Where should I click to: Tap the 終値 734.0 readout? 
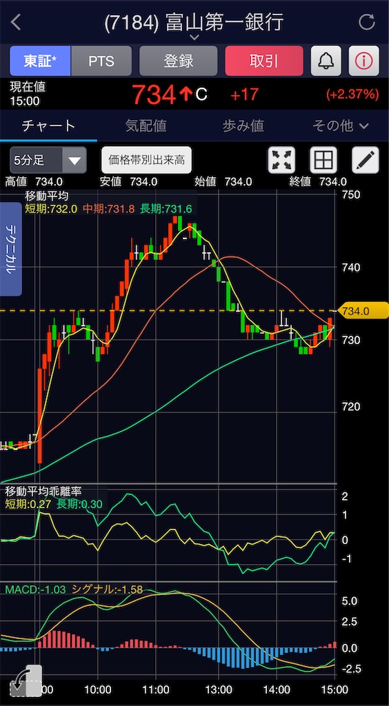click(x=318, y=182)
